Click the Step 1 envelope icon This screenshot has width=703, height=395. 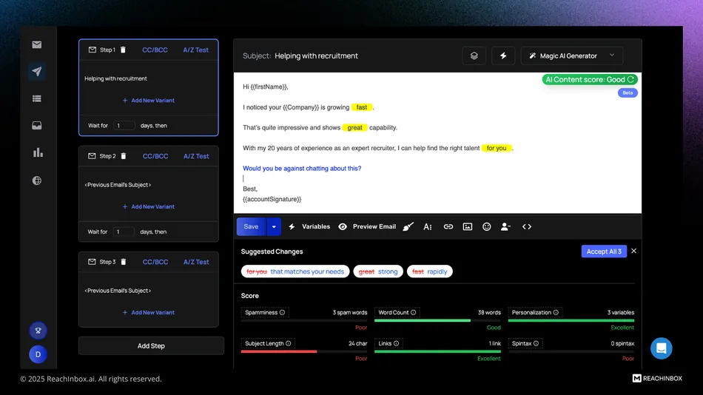coord(92,50)
